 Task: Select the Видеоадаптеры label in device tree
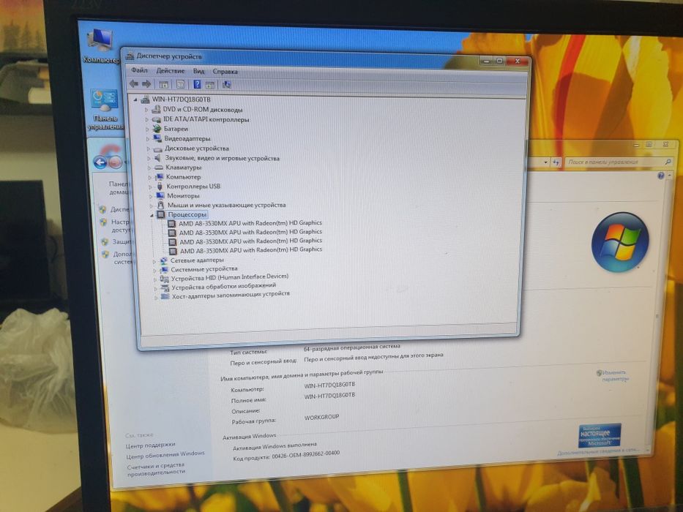(187, 138)
